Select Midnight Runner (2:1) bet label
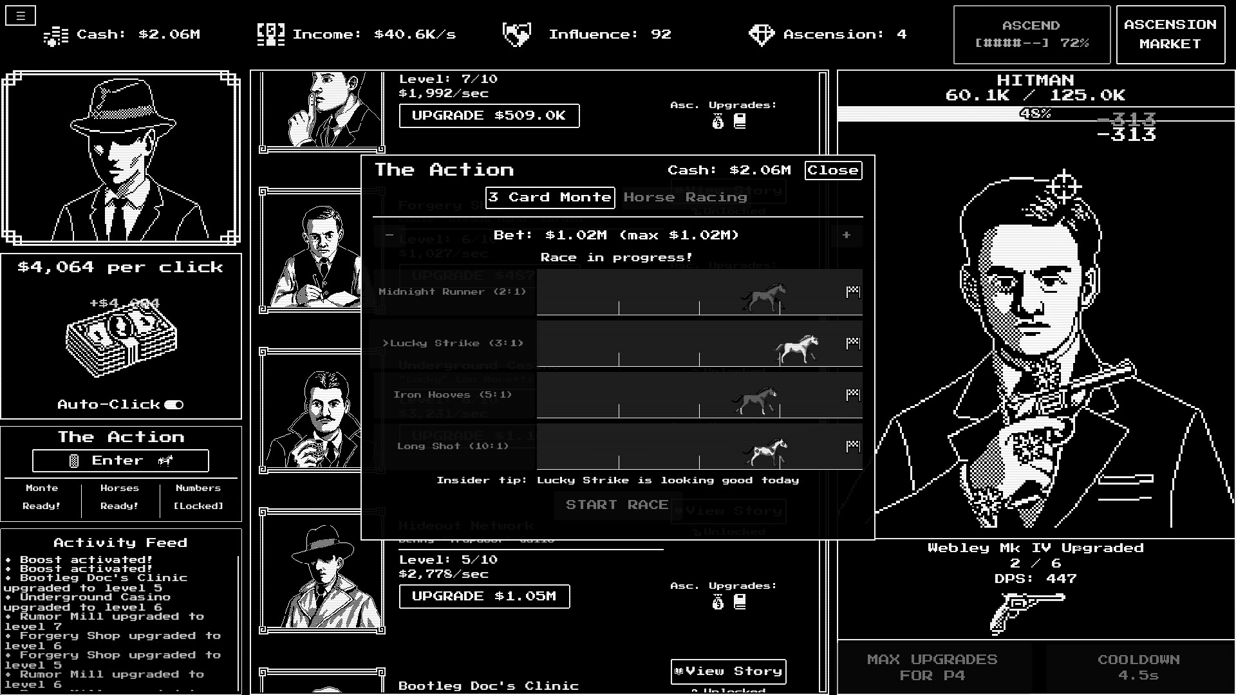Screen dimensions: 1236x695 [452, 292]
